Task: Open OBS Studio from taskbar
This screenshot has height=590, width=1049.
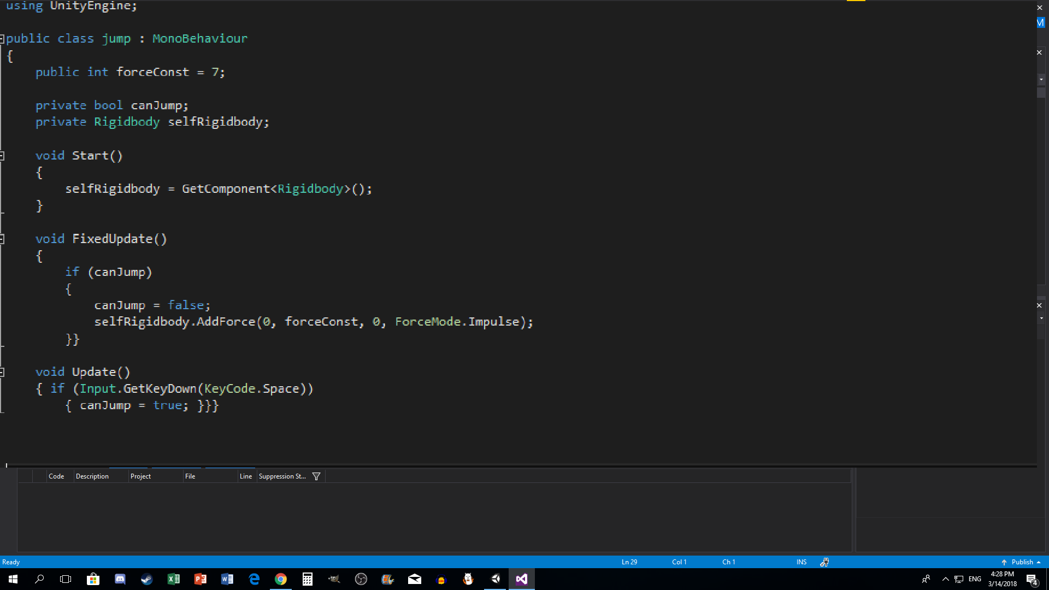Action: pos(361,579)
